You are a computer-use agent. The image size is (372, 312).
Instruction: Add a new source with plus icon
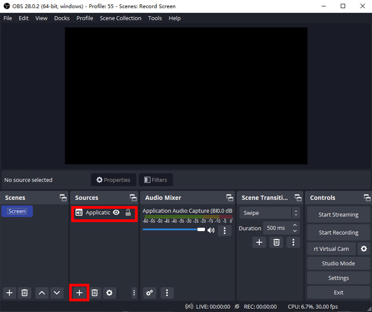(79, 293)
